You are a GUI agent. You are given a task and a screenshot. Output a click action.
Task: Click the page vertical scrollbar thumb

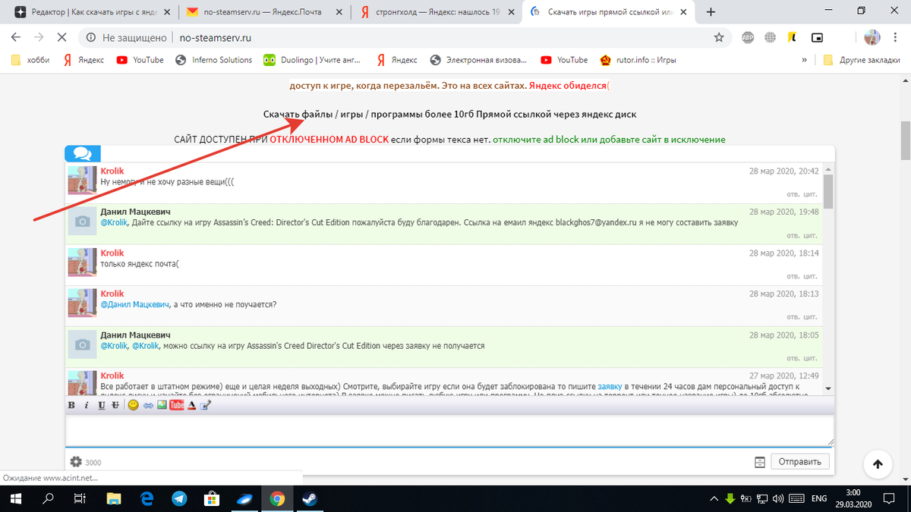[904, 140]
